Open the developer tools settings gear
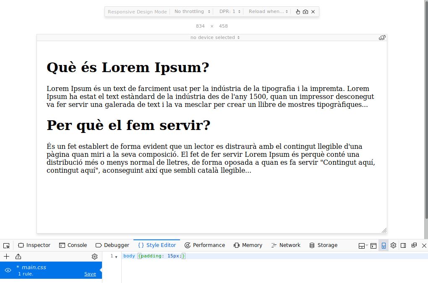This screenshot has width=428, height=283. 393,245
